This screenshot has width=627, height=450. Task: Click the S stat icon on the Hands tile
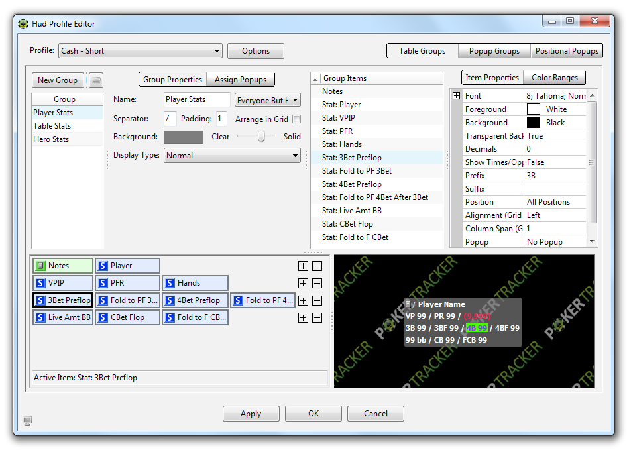pyautogui.click(x=170, y=283)
